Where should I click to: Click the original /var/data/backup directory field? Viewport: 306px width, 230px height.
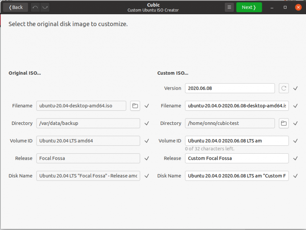click(88, 123)
